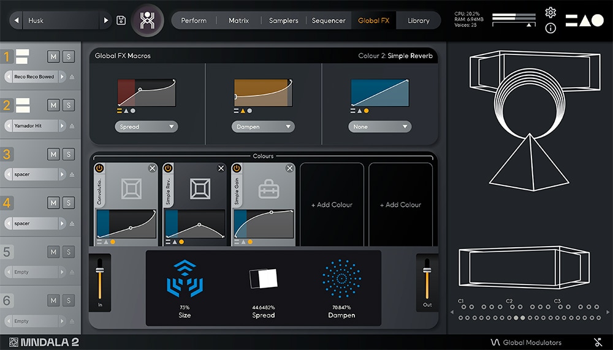Viewport: 613px width, 350px height.
Task: Click the eject icon next to Reco Reco Bowed
Action: click(x=72, y=77)
